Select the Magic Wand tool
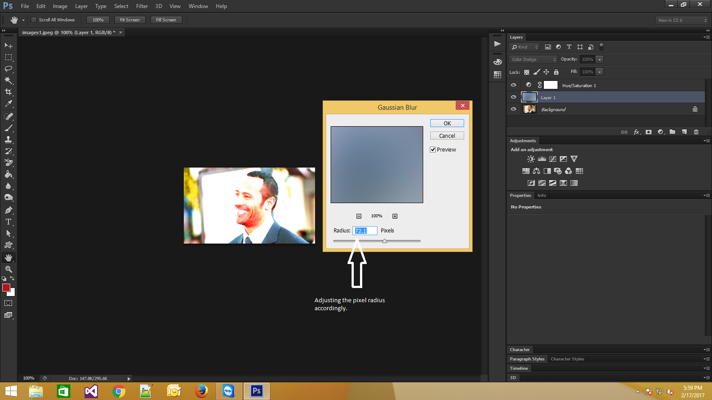Viewport: 712px width, 400px height. point(8,80)
